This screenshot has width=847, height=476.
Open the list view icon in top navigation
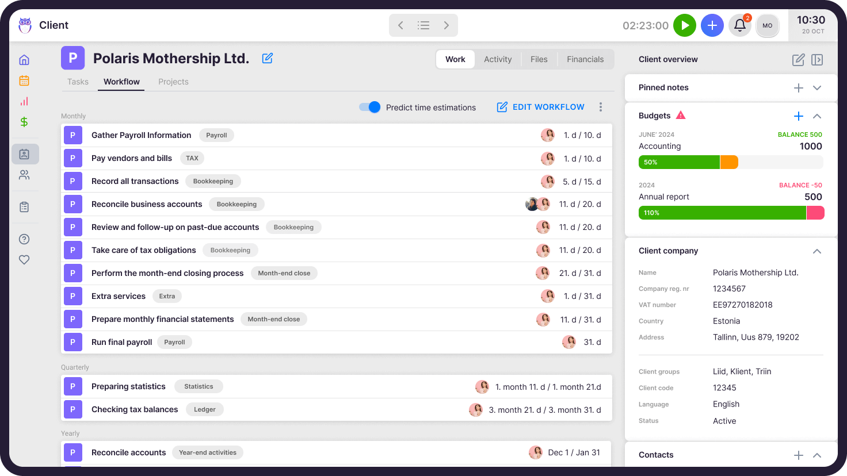tap(424, 25)
